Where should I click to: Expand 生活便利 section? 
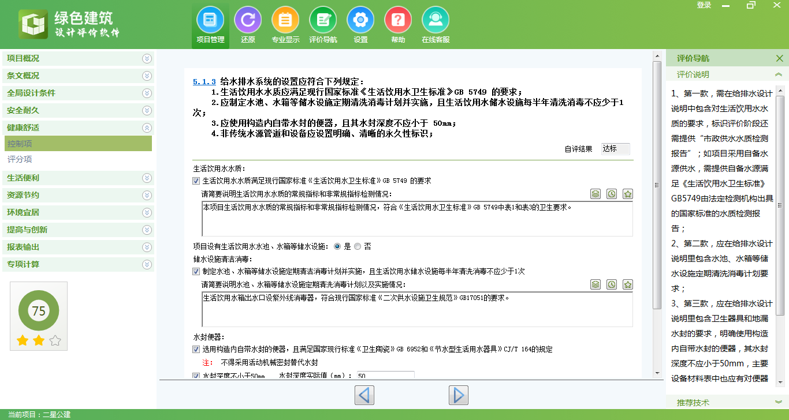click(x=78, y=178)
